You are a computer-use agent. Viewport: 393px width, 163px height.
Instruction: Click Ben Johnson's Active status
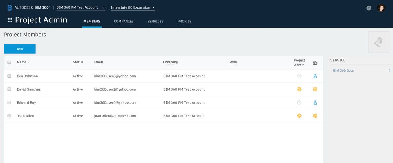[78, 76]
